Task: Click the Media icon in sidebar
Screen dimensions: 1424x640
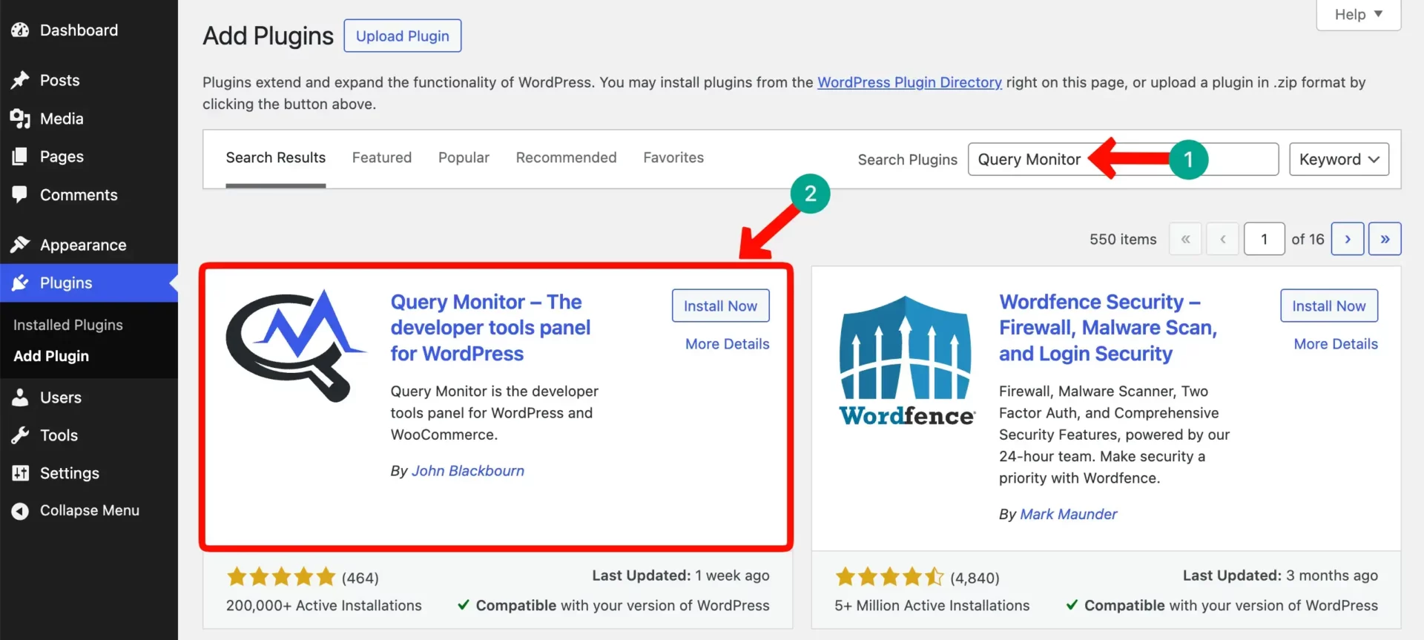Action: coord(20,119)
